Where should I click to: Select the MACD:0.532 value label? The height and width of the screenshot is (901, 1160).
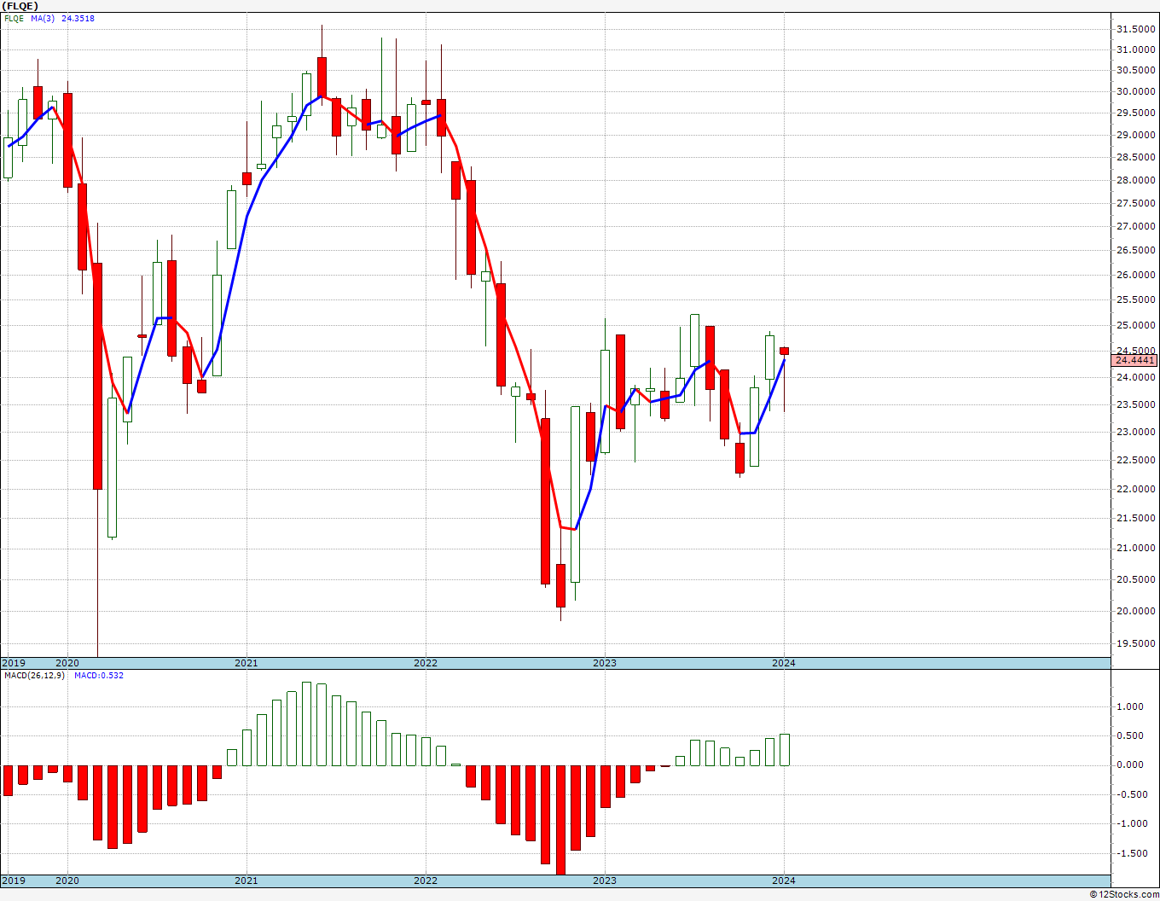tap(99, 676)
